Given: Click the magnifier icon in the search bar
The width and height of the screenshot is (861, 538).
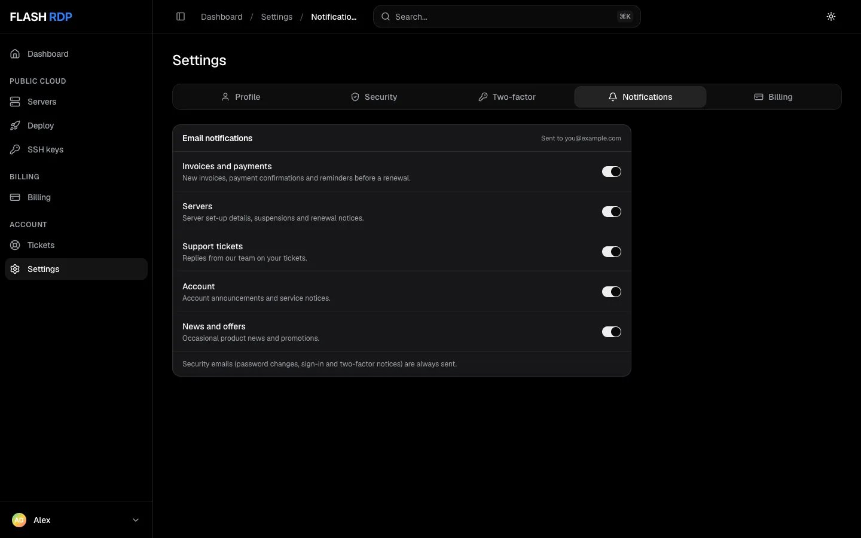Looking at the screenshot, I should click(386, 17).
